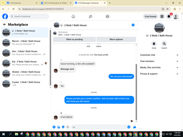This screenshot has width=183, height=137.
Task: Open Den - 2 Beds 1 Bath House chat
Action: (25, 53)
